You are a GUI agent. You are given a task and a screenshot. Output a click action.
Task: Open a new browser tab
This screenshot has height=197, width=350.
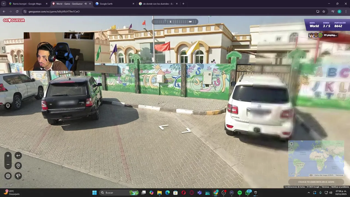coord(183,4)
